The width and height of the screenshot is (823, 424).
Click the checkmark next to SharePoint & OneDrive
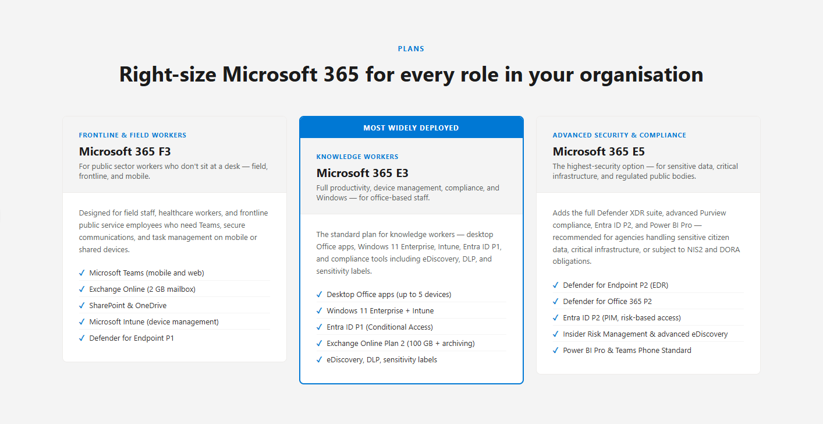click(x=82, y=305)
